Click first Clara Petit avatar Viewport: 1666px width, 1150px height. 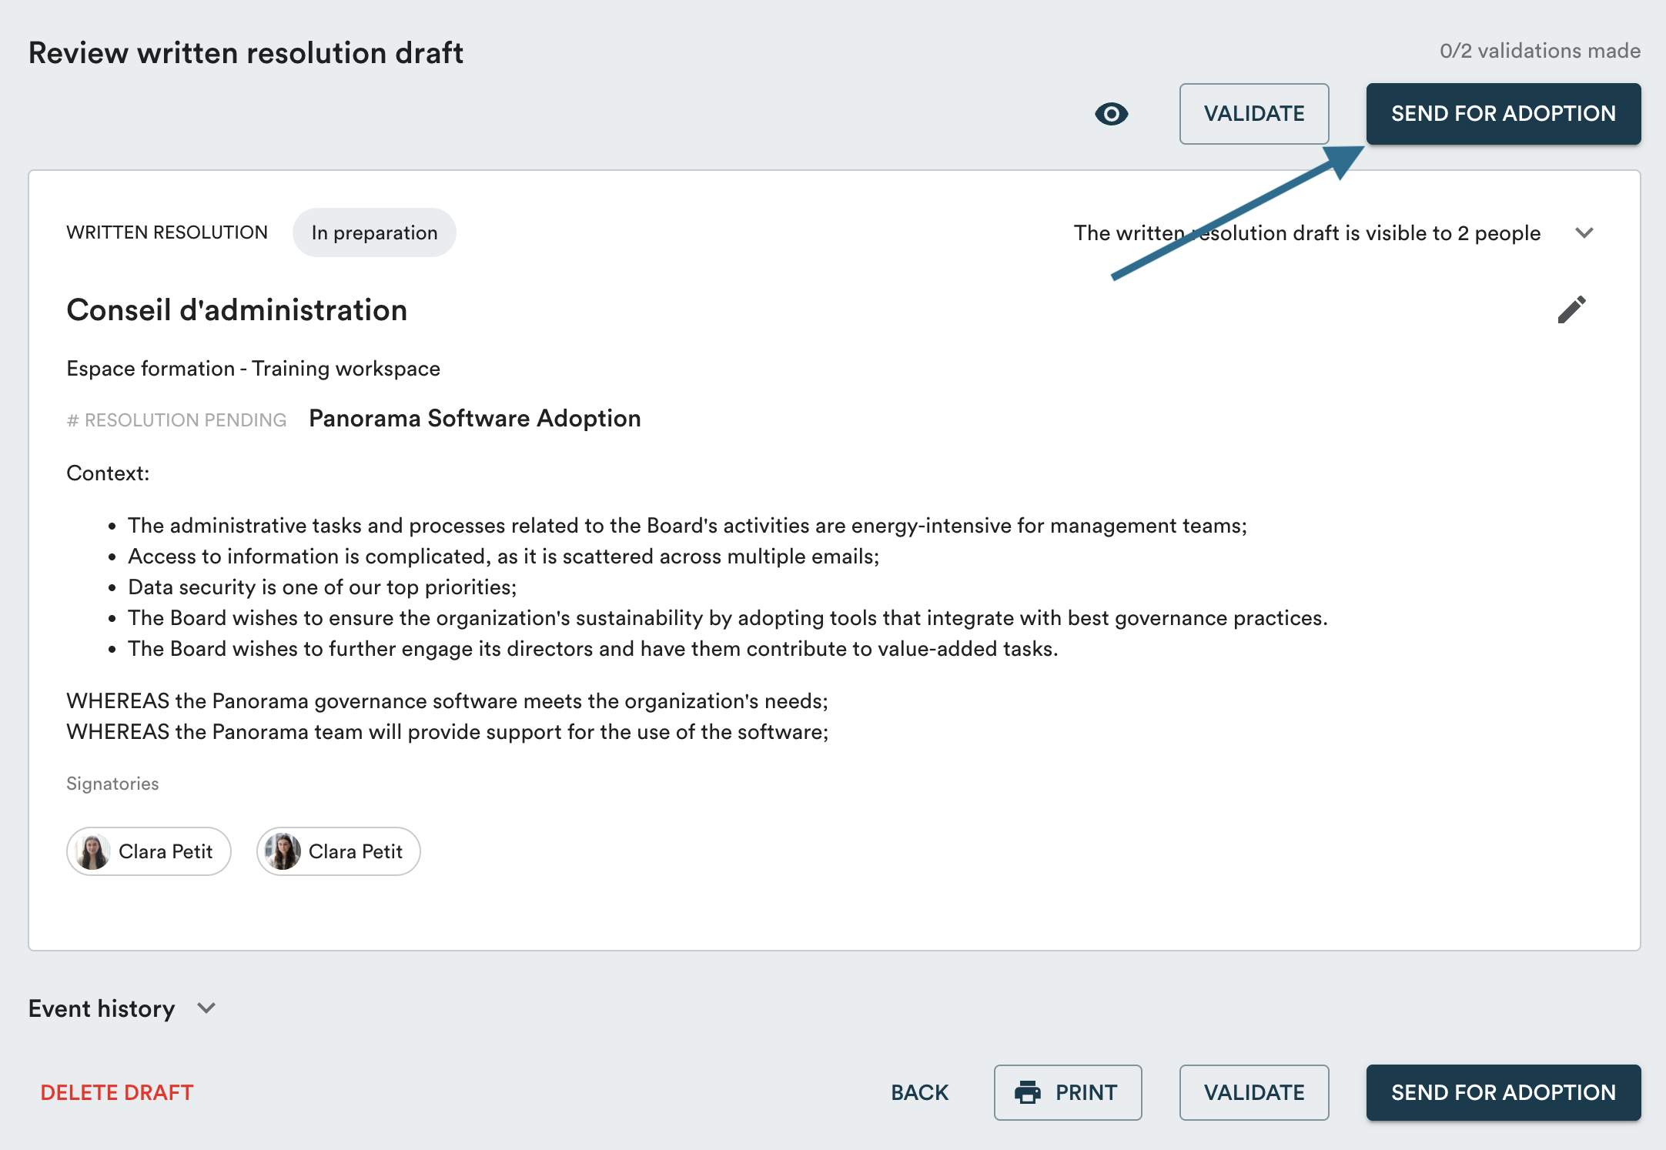coord(93,851)
